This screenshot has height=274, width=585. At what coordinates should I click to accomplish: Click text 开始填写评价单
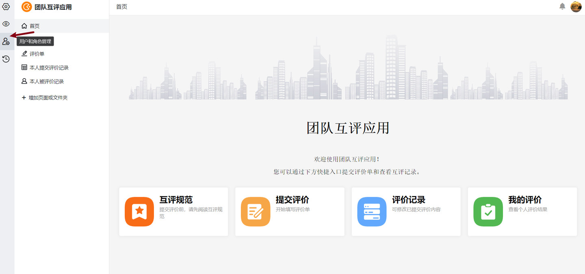[x=293, y=209]
